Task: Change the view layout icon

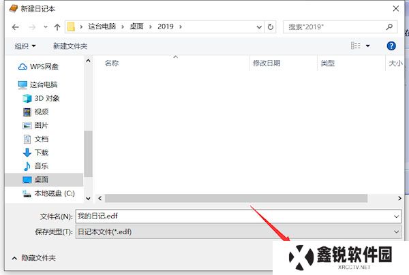Action: (356, 46)
